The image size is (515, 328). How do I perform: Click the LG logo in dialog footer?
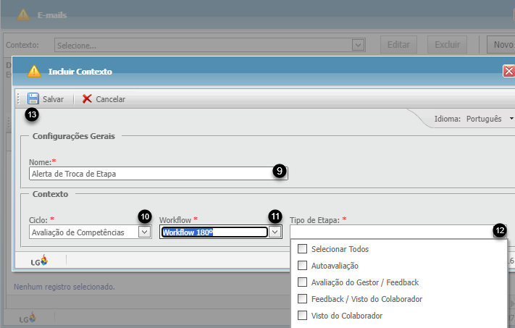[x=39, y=261]
